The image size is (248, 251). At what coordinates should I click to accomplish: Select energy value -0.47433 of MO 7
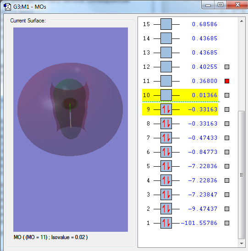(x=203, y=138)
